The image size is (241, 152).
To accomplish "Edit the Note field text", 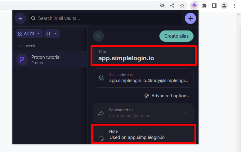I will (137, 137).
